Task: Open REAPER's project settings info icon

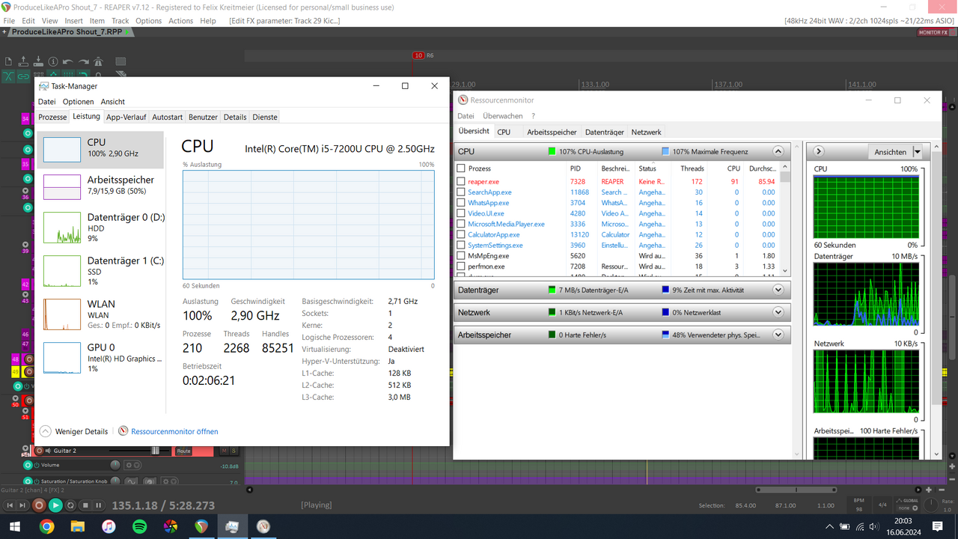Action: point(53,61)
